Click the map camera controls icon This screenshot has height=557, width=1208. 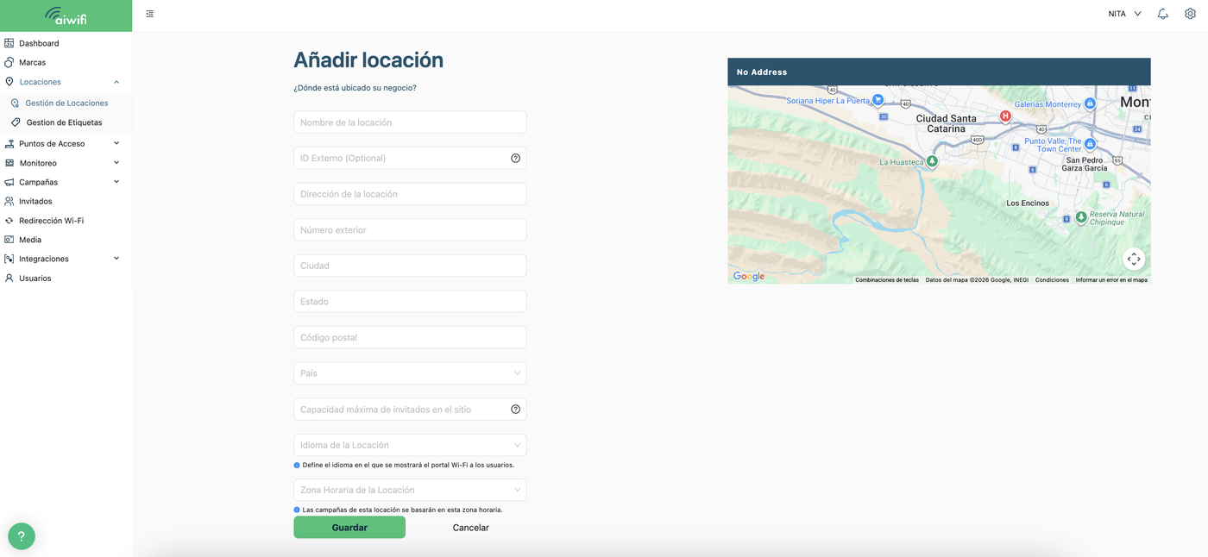pyautogui.click(x=1134, y=259)
